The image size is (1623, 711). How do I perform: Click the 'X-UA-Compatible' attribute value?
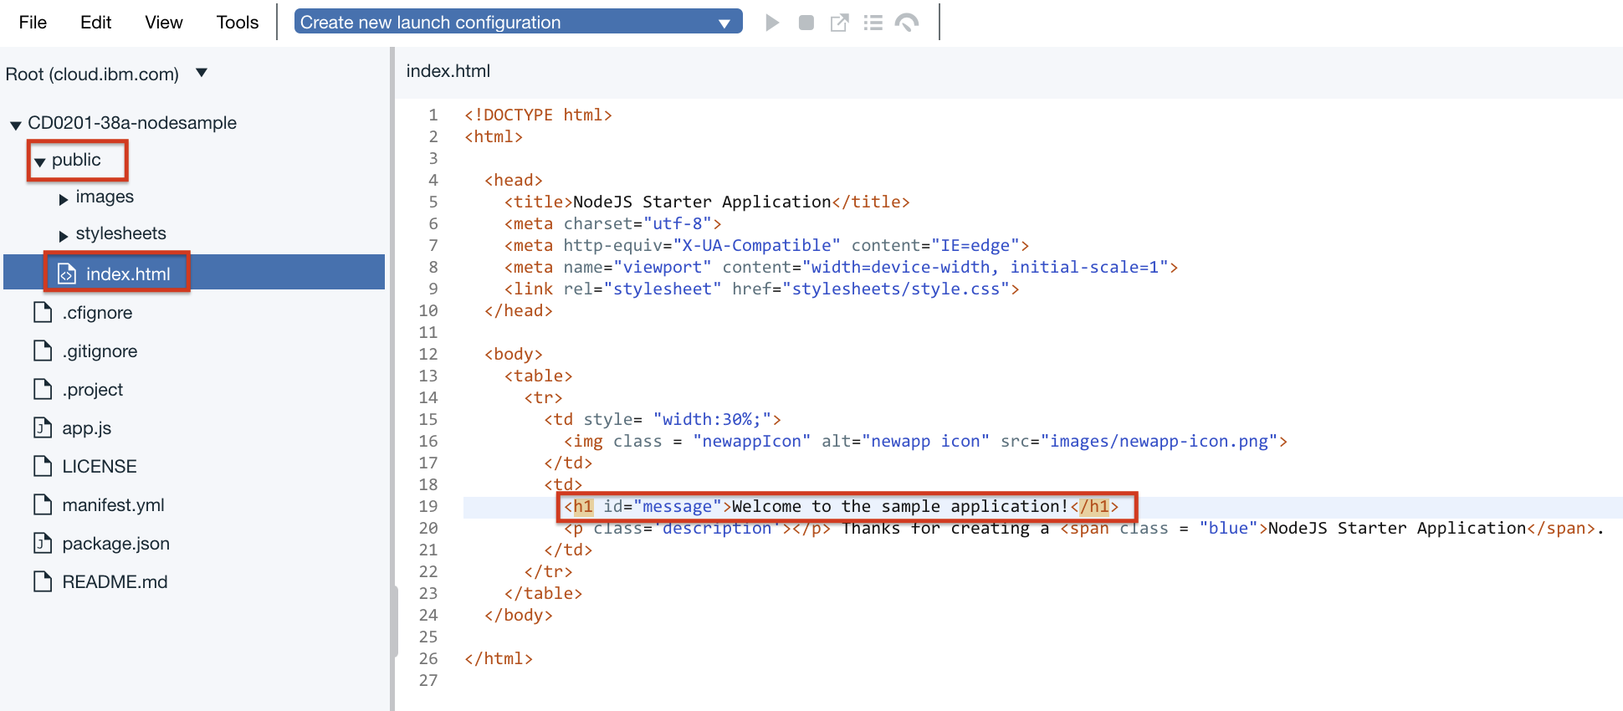[x=756, y=245]
